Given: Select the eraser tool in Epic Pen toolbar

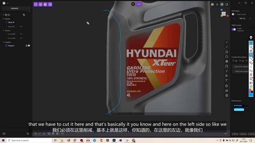Looking at the screenshot, I should tap(251, 63).
